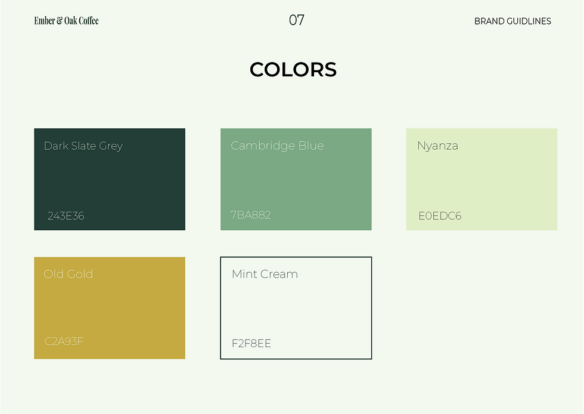Click hex code C2A93F
This screenshot has width=584, height=414.
point(64,341)
